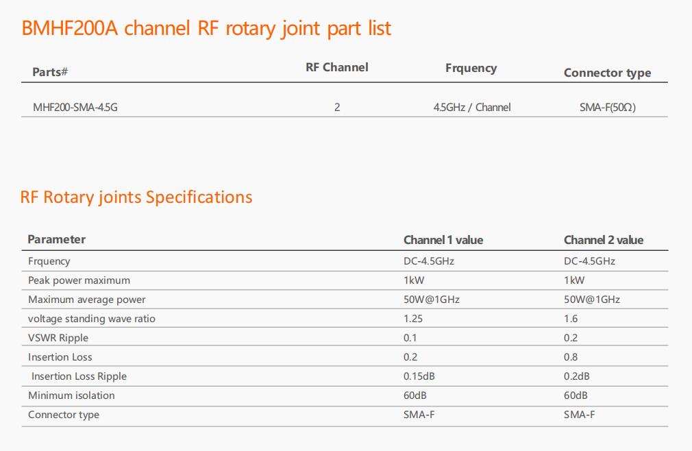
Task: Select the 'Maximum average power' row label
Action: 86,300
